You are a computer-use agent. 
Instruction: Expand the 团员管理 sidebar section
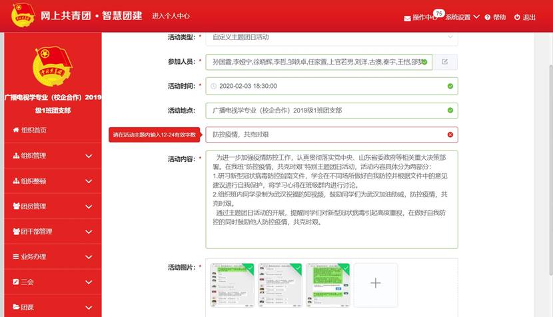point(53,206)
